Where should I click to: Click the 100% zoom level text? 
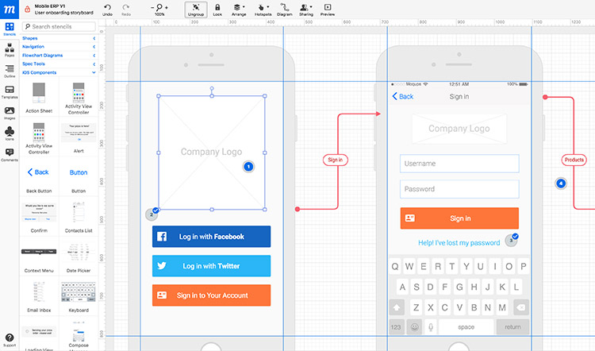pyautogui.click(x=159, y=14)
